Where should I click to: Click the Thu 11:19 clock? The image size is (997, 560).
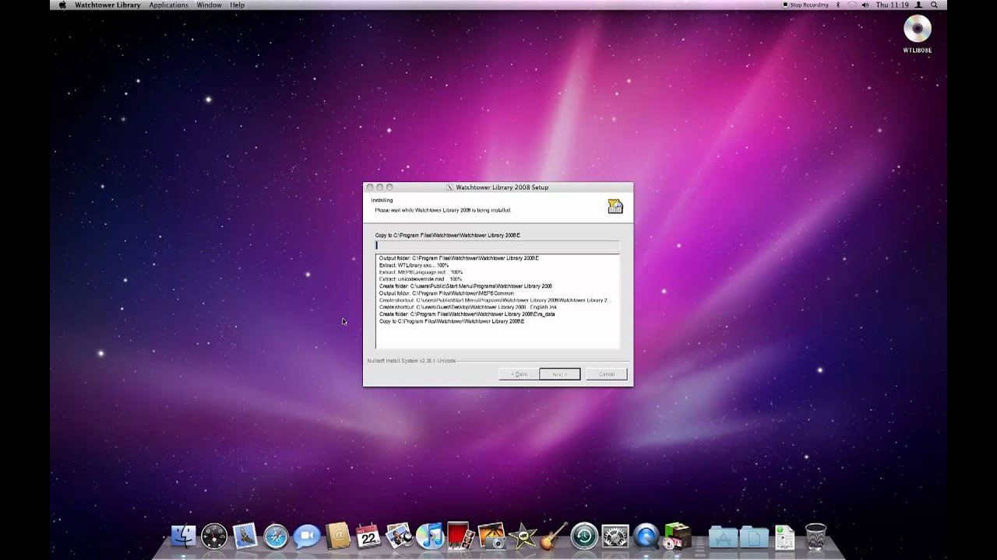(x=893, y=5)
